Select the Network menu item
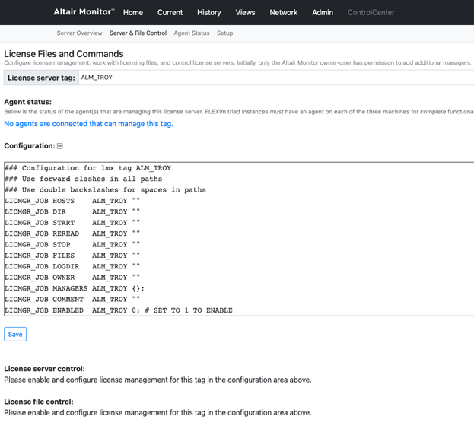The image size is (474, 432). point(283,13)
